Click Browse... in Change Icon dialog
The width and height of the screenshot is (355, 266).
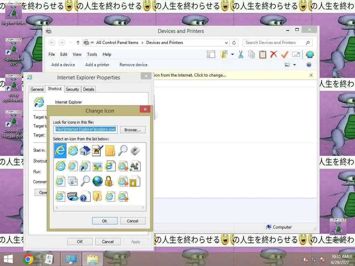133,130
